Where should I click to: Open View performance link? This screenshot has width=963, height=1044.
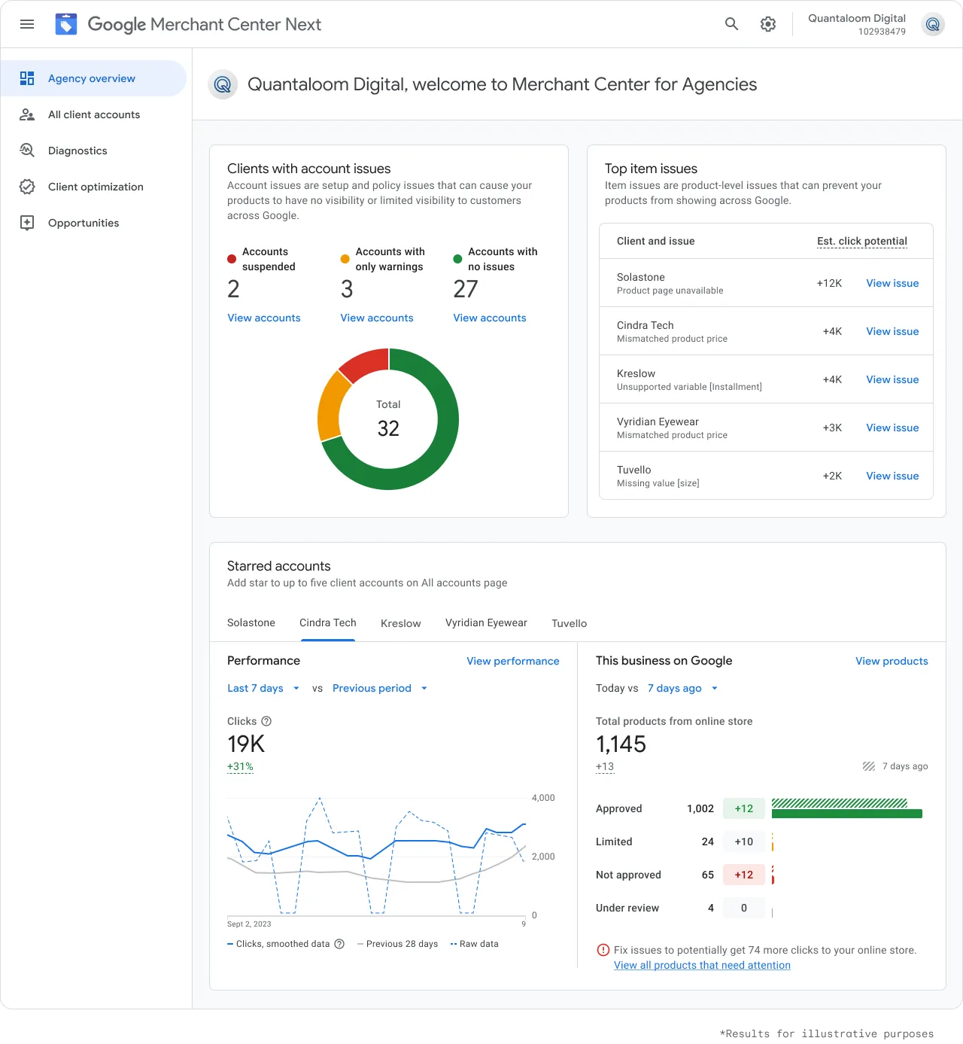513,661
